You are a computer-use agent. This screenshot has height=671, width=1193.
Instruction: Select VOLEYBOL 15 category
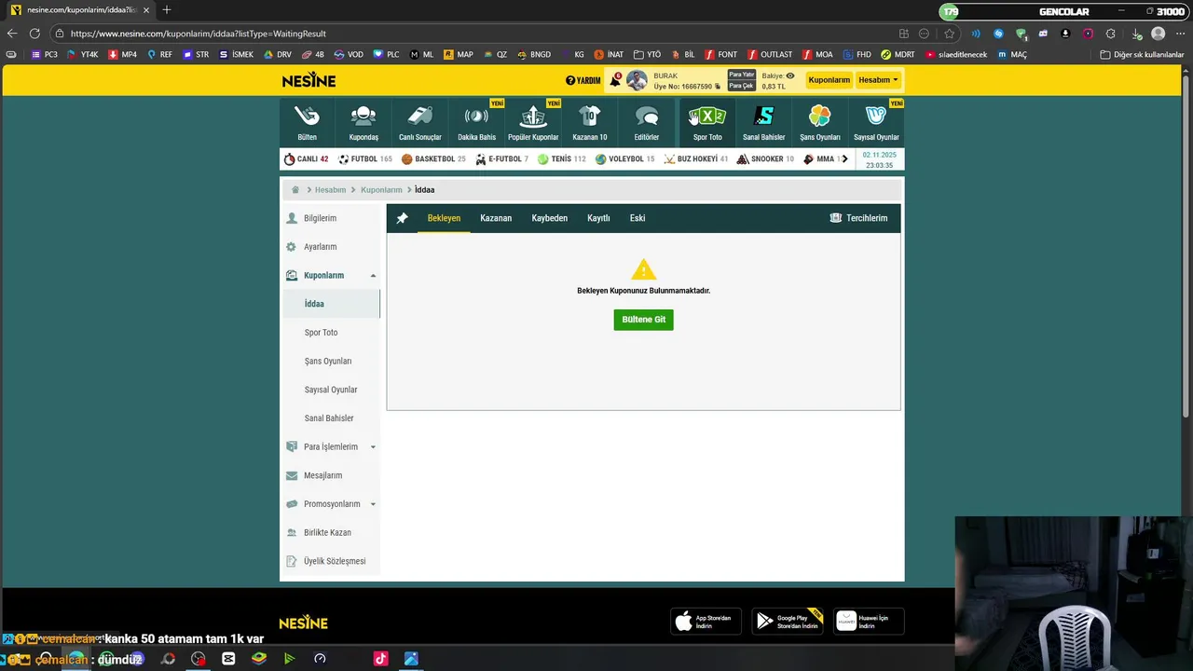pos(625,159)
